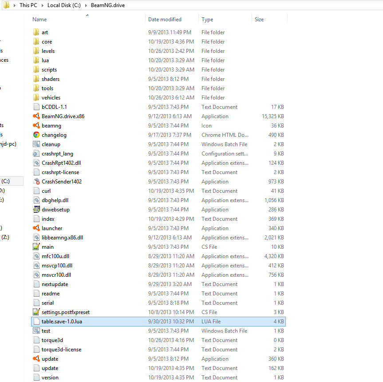Select the (Z:) drive in navigation pane
Image resolution: width=383 pixels, height=382 pixels.
click(5, 237)
